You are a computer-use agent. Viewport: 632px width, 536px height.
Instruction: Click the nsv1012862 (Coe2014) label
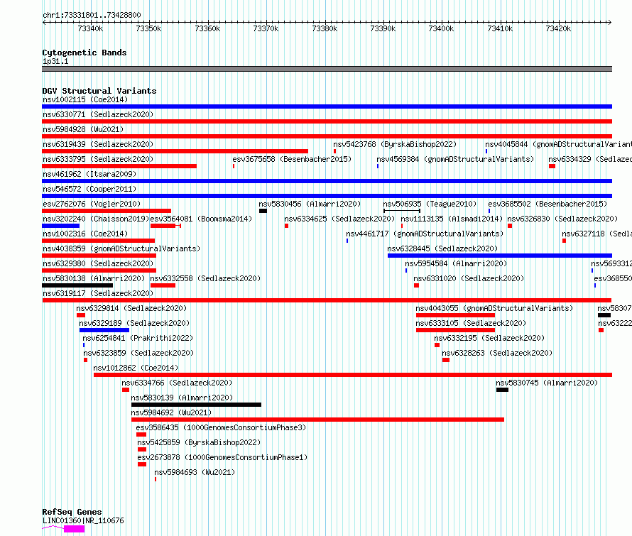[x=136, y=368]
